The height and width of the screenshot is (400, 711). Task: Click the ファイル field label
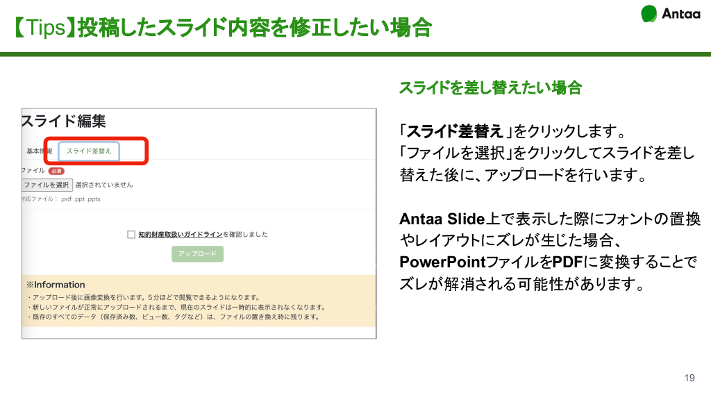[32, 170]
